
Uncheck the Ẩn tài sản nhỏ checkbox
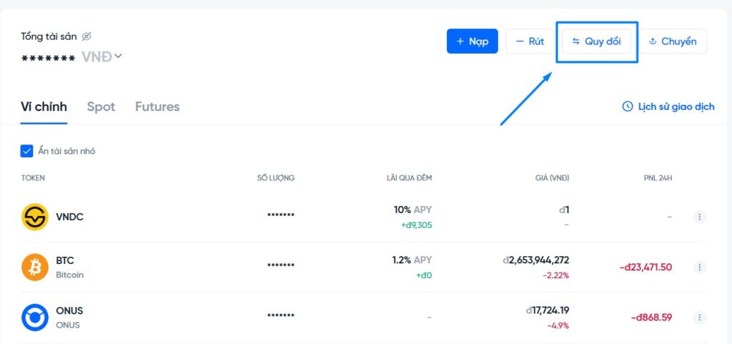coord(27,151)
